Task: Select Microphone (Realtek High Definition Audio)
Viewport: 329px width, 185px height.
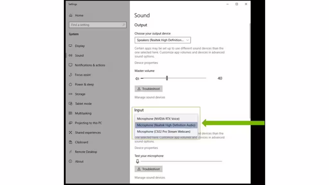Action: [x=166, y=125]
